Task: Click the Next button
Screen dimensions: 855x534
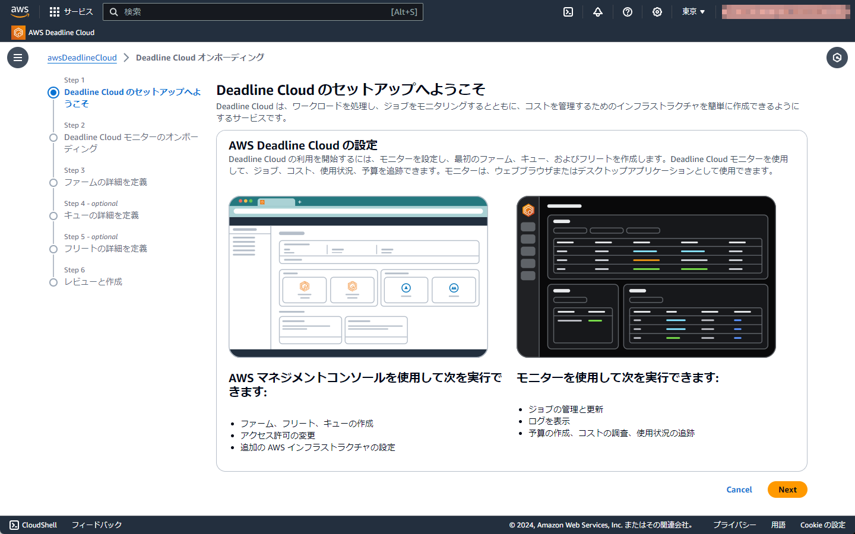Action: coord(787,489)
